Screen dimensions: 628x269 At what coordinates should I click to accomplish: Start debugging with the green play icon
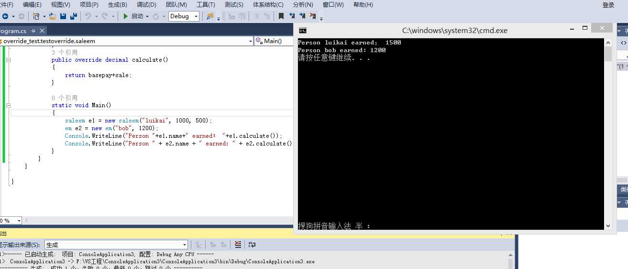tap(125, 16)
